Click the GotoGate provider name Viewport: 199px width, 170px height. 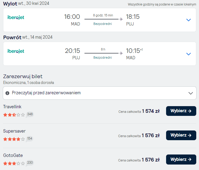[13, 155]
